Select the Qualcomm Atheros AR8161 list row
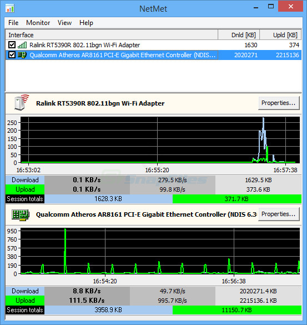 click(153, 55)
